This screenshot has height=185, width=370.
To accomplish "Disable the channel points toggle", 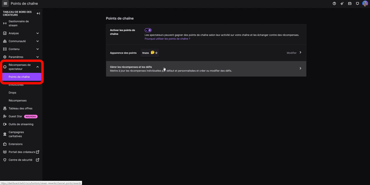I will pos(148,30).
